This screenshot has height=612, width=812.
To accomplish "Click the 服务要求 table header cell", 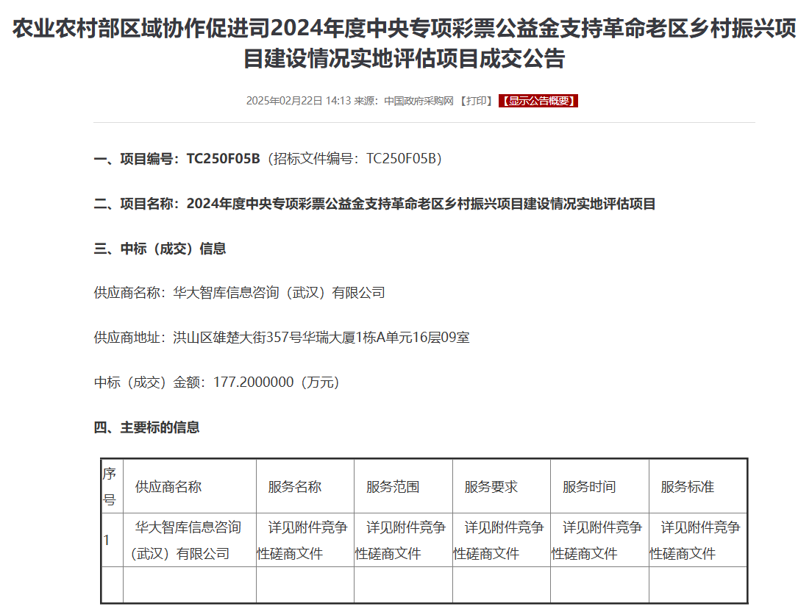I will click(x=502, y=486).
